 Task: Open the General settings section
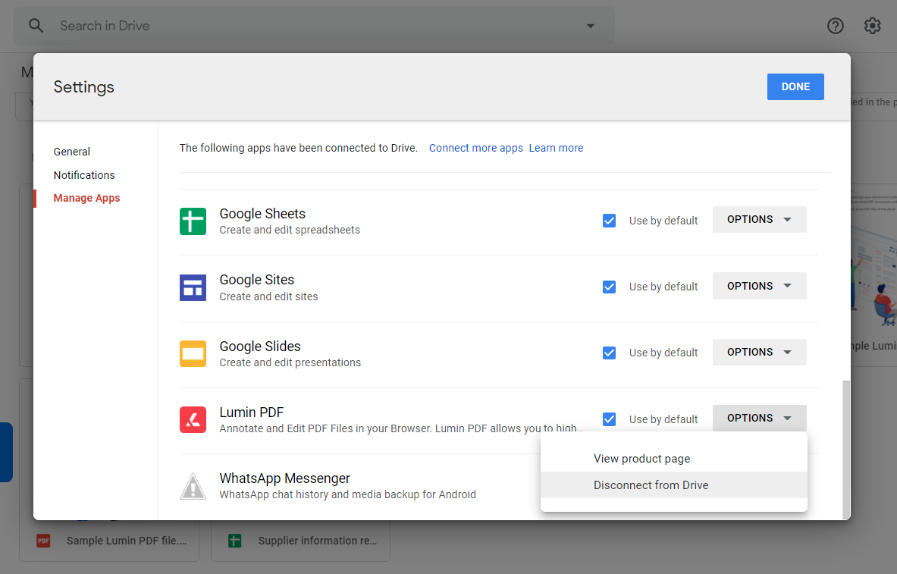point(71,152)
